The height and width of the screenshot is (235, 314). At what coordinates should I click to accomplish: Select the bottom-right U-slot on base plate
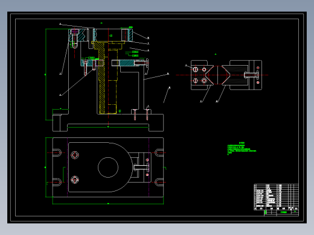pyautogui.click(x=159, y=182)
